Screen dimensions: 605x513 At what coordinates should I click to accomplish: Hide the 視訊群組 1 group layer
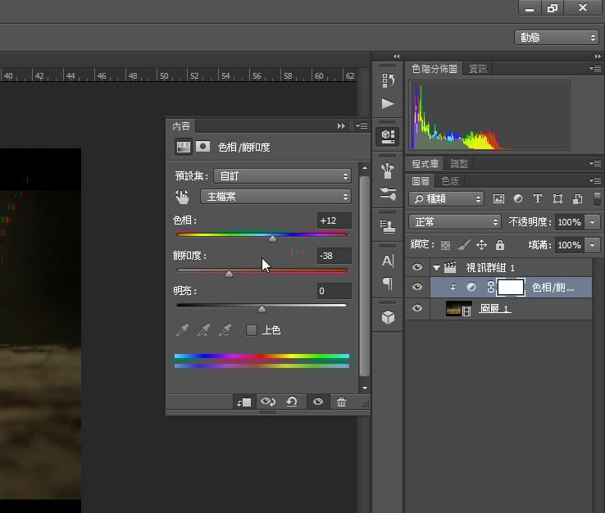[417, 267]
